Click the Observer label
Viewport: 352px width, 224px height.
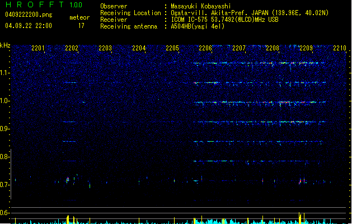[114, 6]
